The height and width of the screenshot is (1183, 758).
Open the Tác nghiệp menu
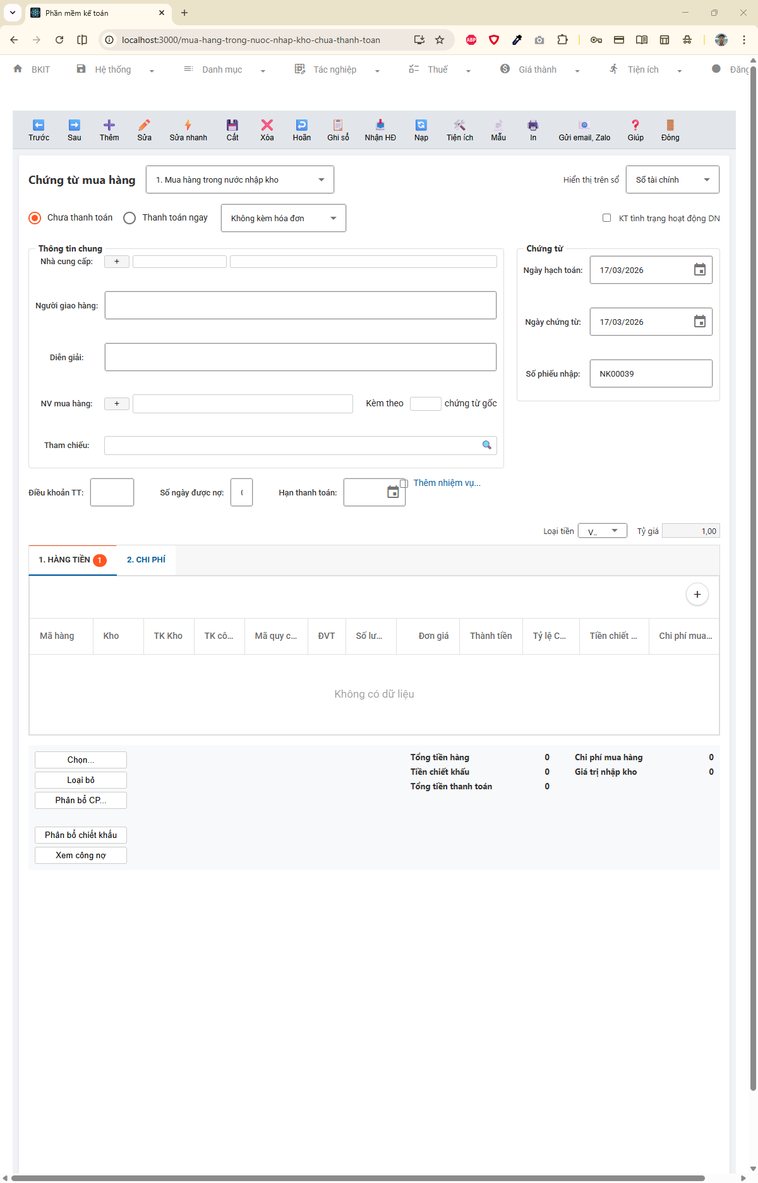click(x=335, y=70)
